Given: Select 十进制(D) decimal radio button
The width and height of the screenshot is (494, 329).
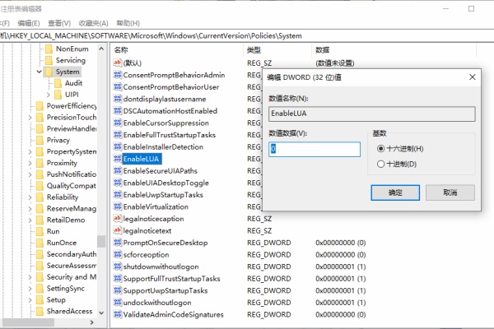Looking at the screenshot, I should tap(380, 164).
